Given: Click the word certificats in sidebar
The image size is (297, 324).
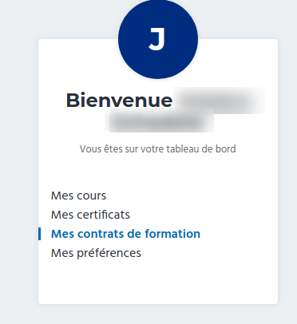Looking at the screenshot, I should click(103, 215).
